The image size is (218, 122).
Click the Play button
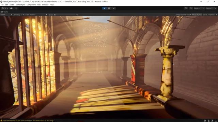pos(104,8)
